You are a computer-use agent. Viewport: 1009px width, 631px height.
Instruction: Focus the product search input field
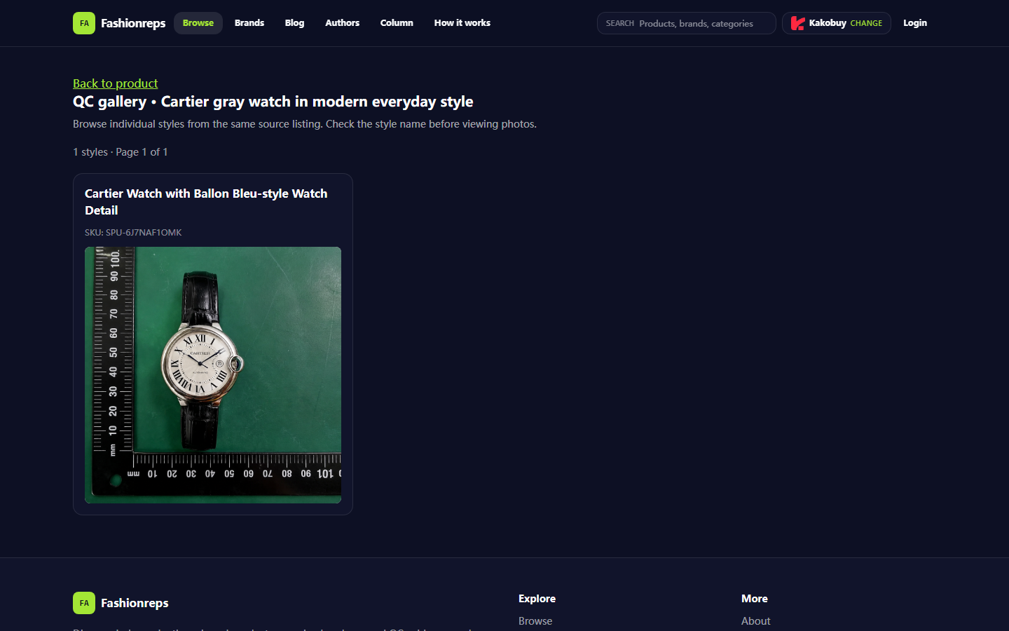pyautogui.click(x=687, y=23)
